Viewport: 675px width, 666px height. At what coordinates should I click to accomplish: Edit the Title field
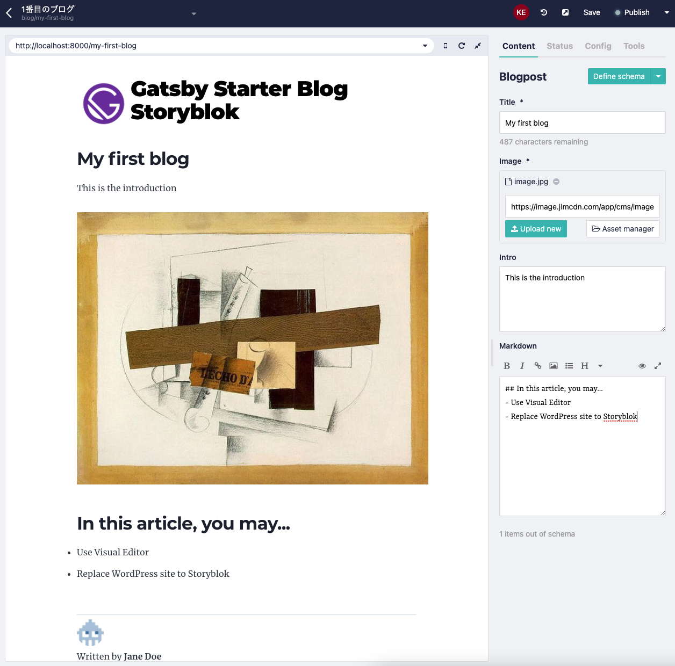(582, 122)
